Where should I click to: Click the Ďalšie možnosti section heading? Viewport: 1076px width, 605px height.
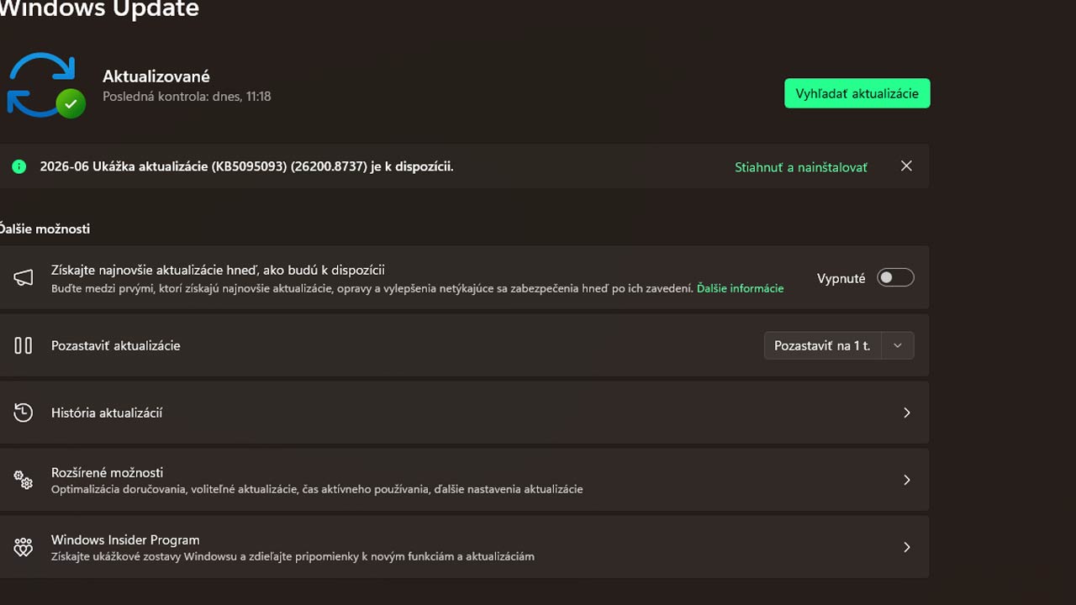tap(45, 229)
